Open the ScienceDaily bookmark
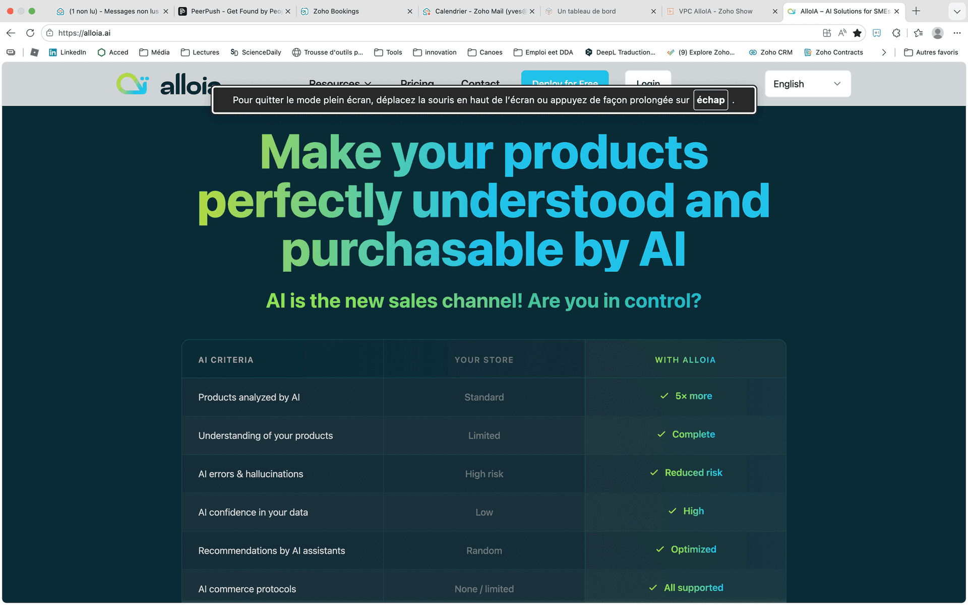The width and height of the screenshot is (968, 605). point(256,52)
